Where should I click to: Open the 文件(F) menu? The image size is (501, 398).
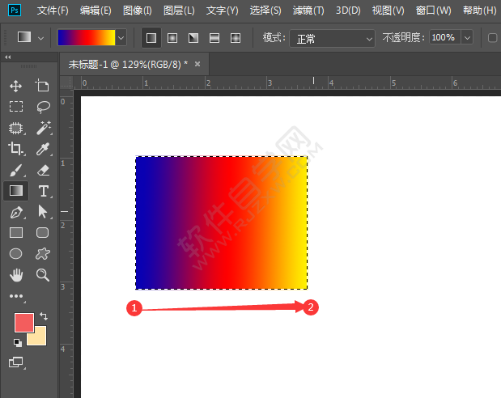pos(53,11)
